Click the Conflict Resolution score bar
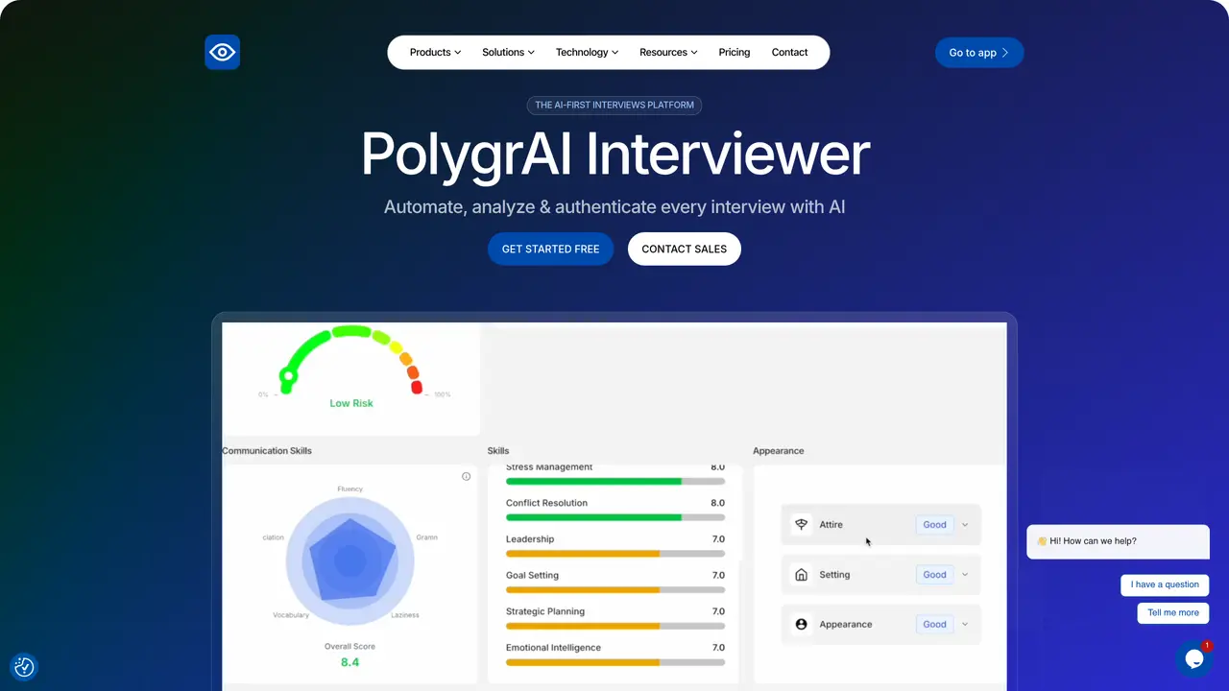The image size is (1229, 691). click(x=615, y=517)
